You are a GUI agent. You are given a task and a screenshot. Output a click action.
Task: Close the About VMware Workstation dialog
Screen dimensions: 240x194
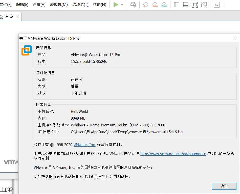(x=234, y=38)
